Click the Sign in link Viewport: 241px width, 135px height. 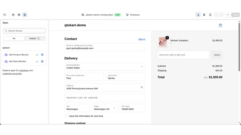(x=142, y=39)
